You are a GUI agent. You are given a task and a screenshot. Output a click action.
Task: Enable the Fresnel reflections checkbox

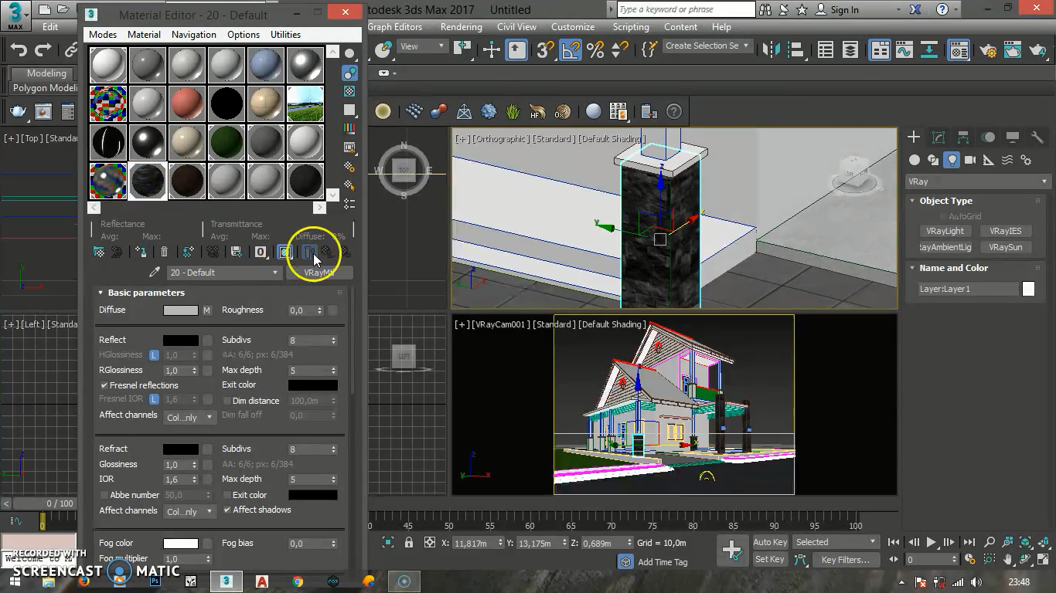(104, 385)
